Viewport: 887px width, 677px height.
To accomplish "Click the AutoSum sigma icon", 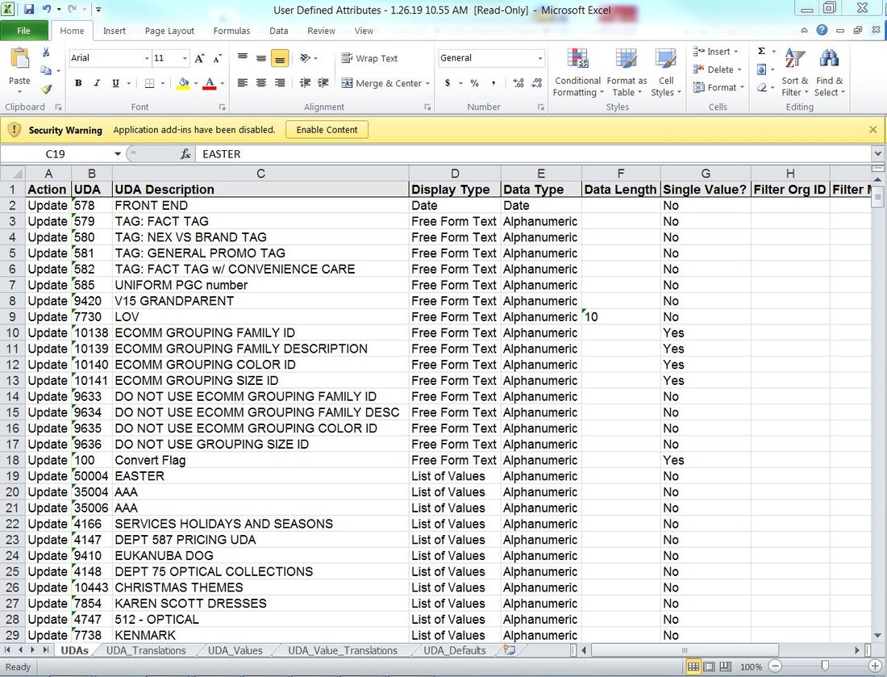I will click(761, 52).
